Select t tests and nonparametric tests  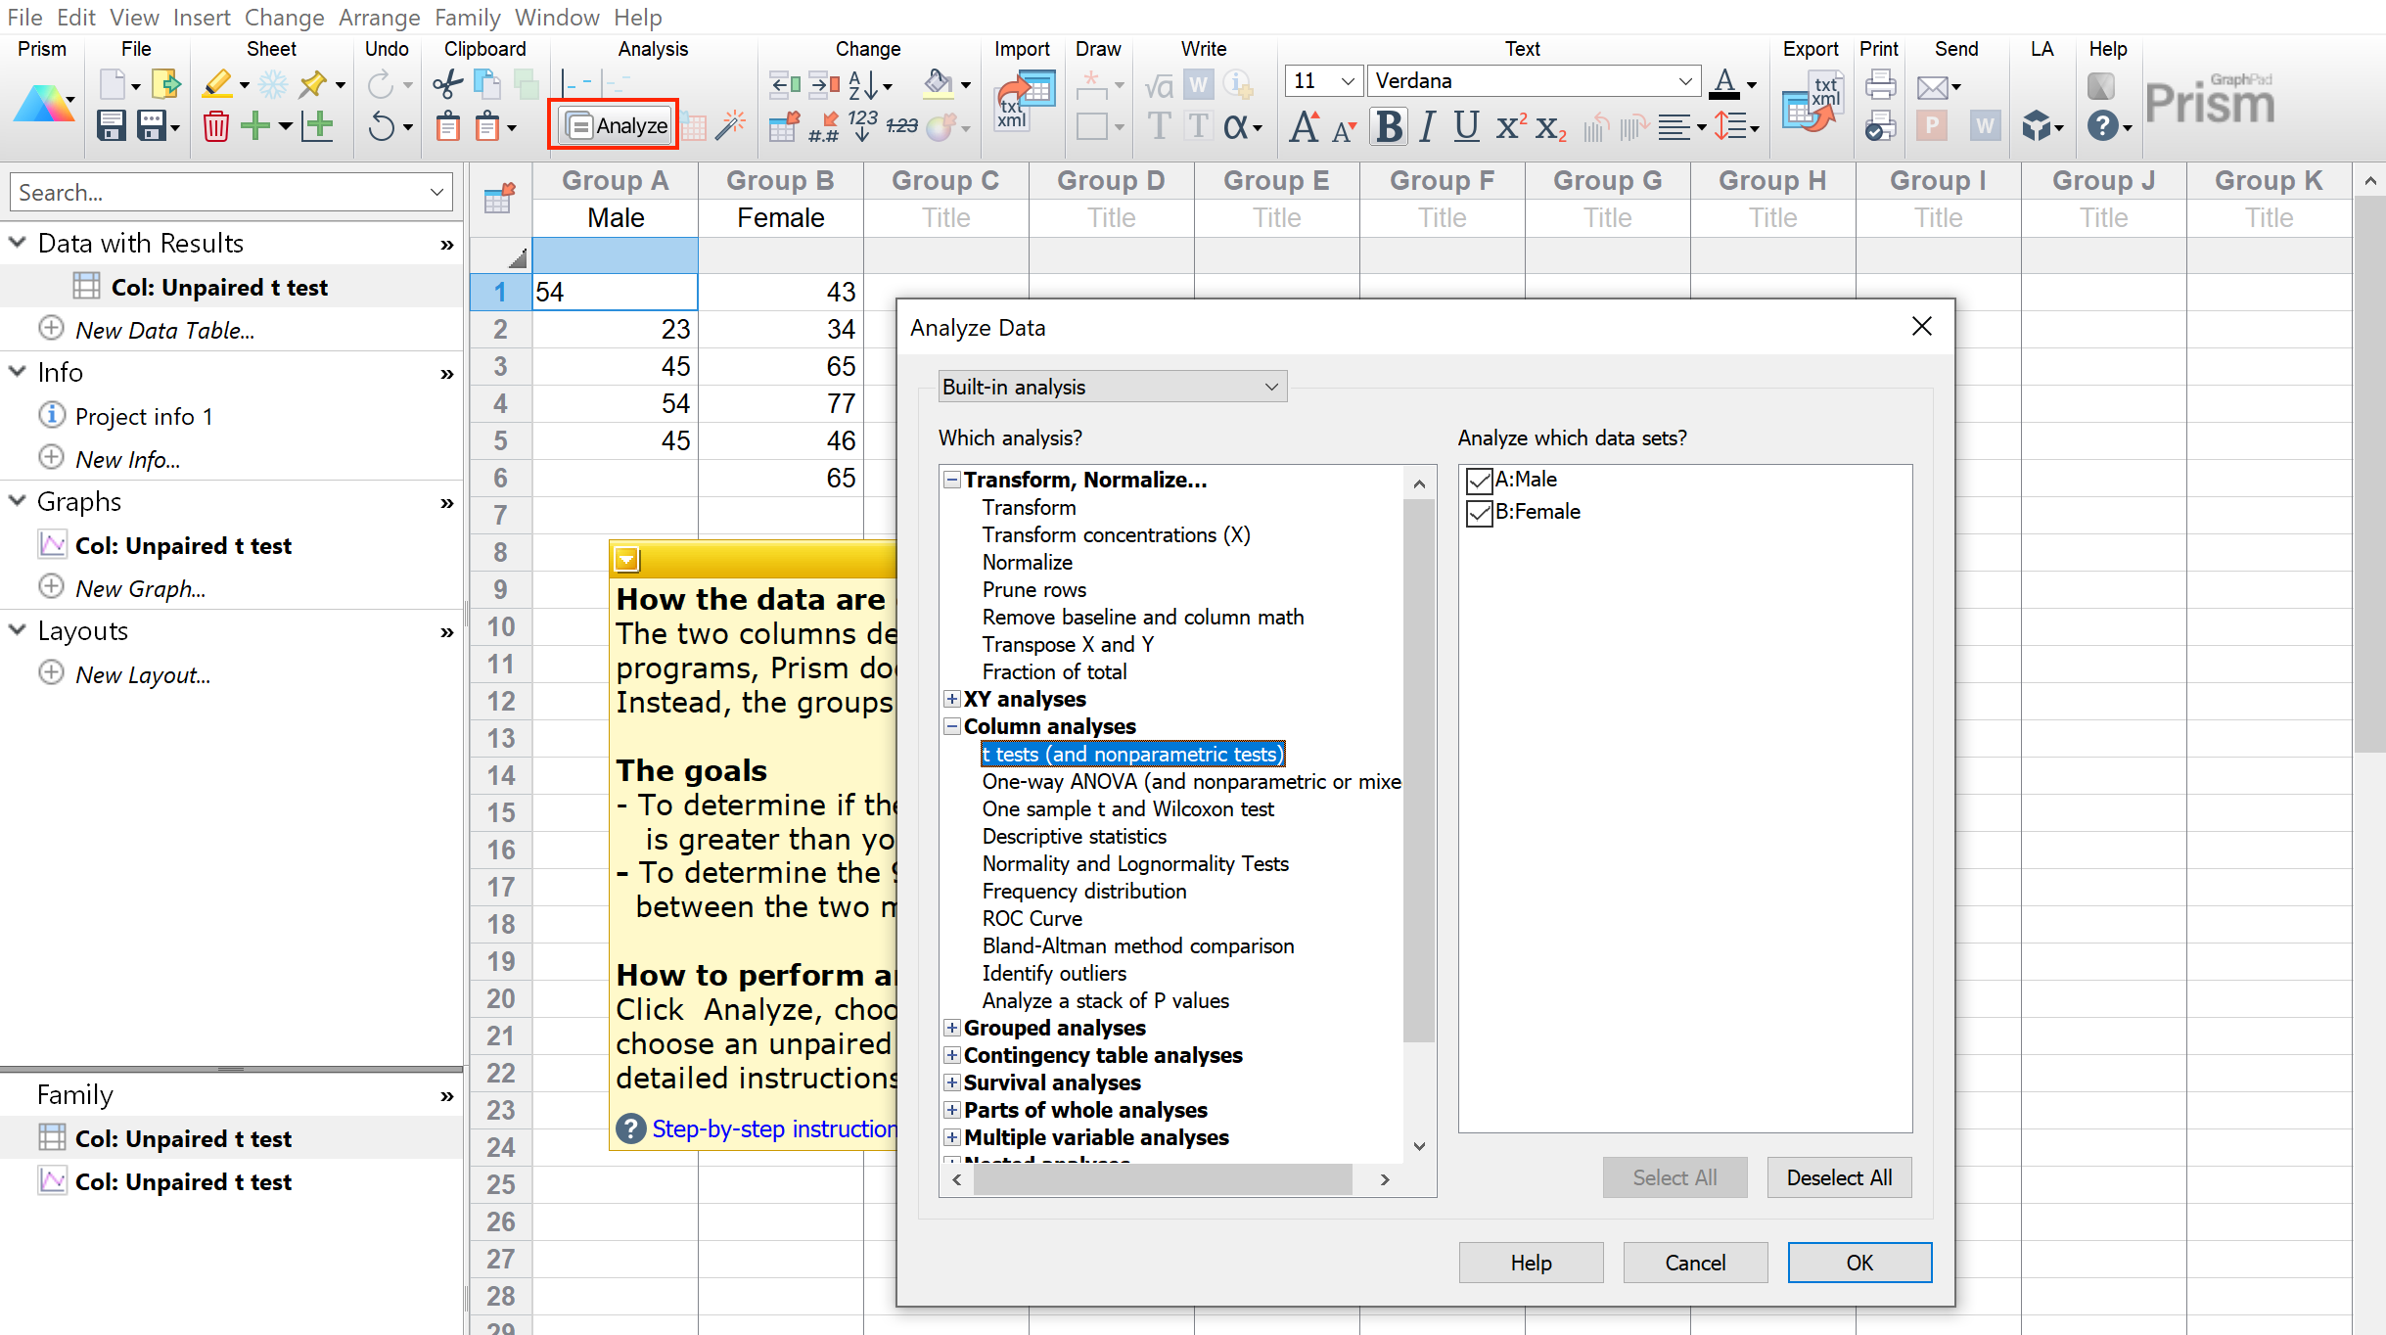pyautogui.click(x=1132, y=754)
